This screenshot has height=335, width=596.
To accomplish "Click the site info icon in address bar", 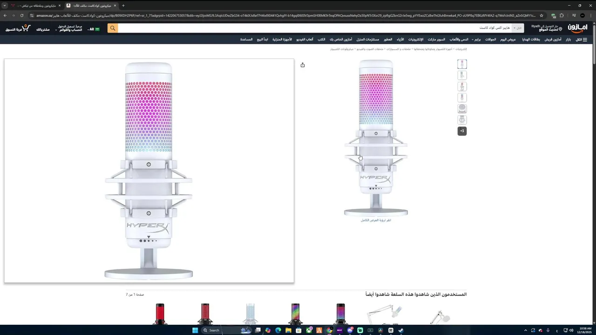I will pos(32,15).
